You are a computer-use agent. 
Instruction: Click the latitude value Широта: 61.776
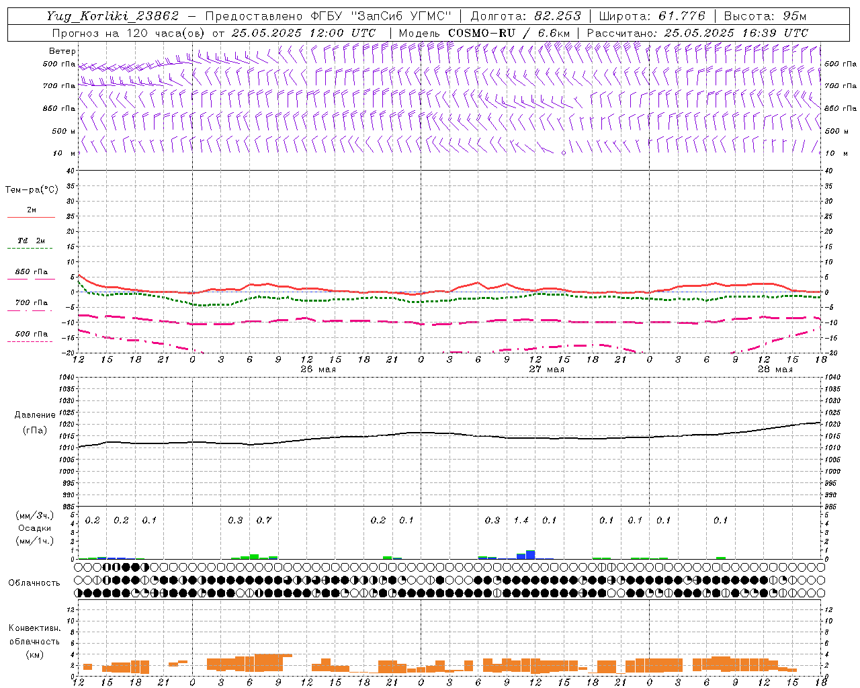coord(652,16)
